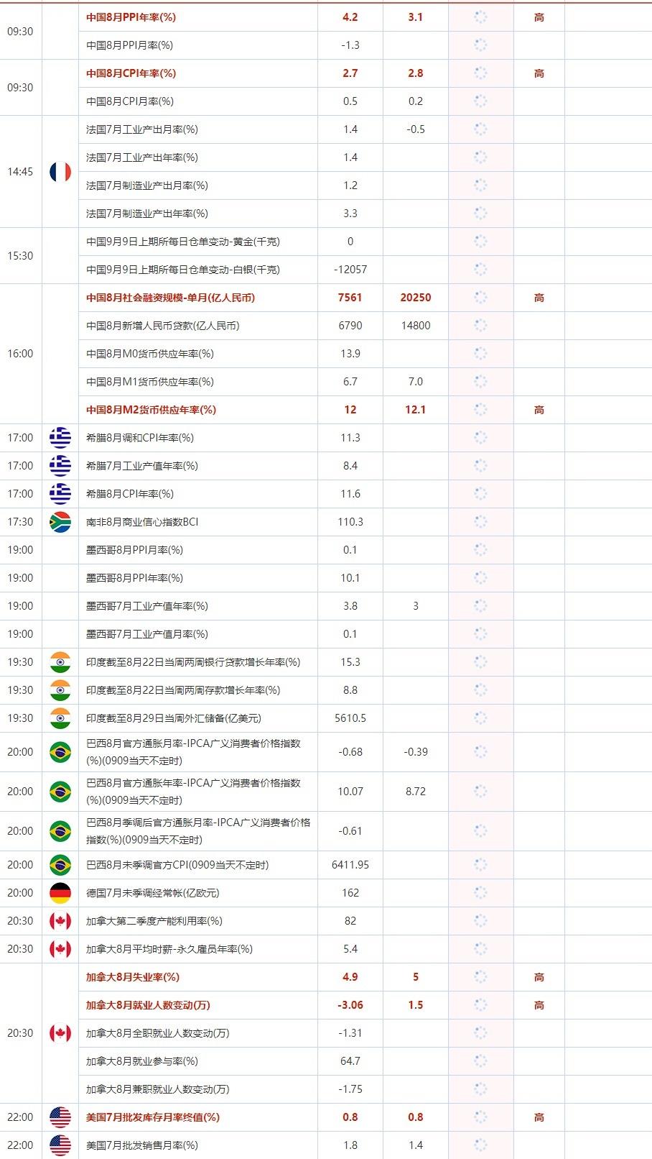Open 南非8月商业信心指数BCI entry

point(142,522)
